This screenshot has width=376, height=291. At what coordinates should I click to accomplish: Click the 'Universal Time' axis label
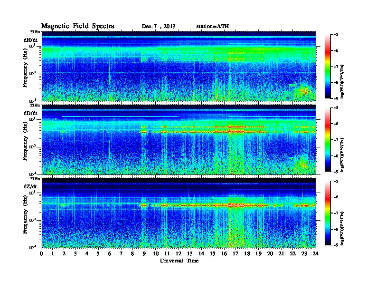179,261
